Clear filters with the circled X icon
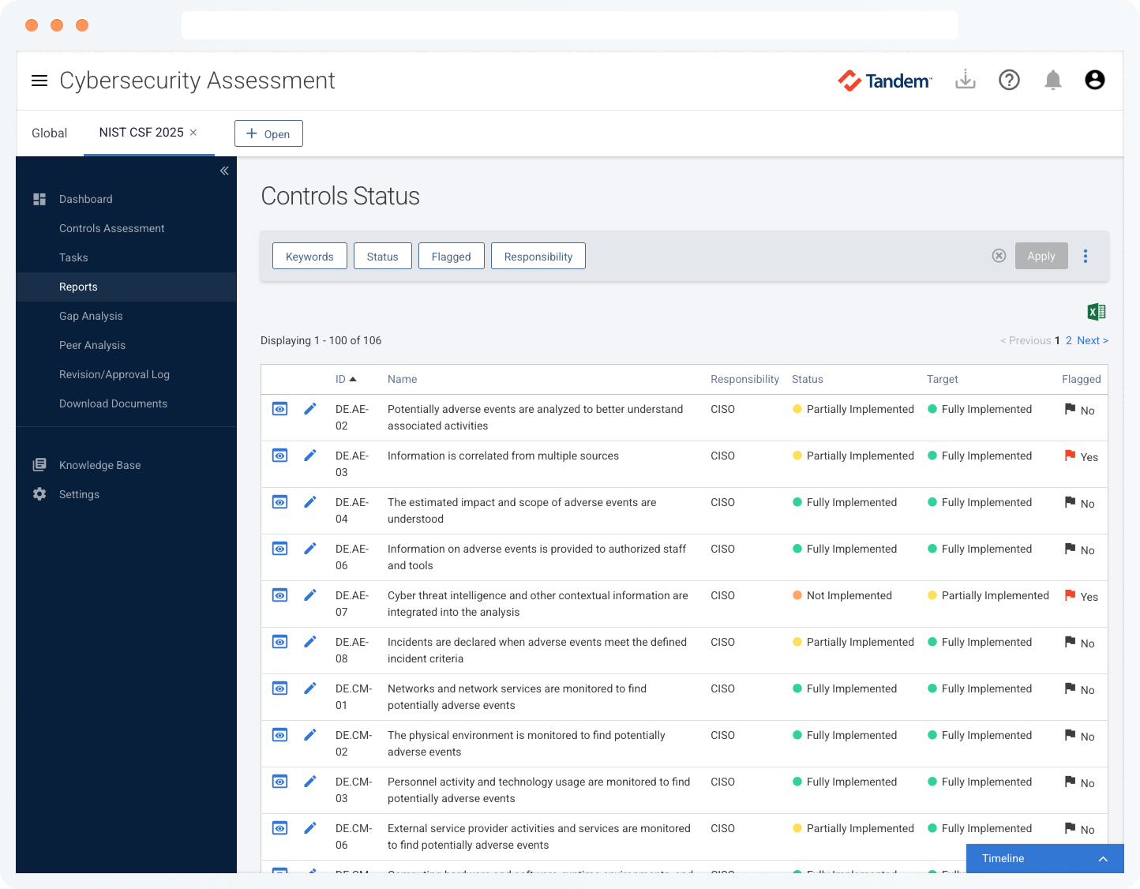This screenshot has width=1140, height=889. [x=999, y=256]
